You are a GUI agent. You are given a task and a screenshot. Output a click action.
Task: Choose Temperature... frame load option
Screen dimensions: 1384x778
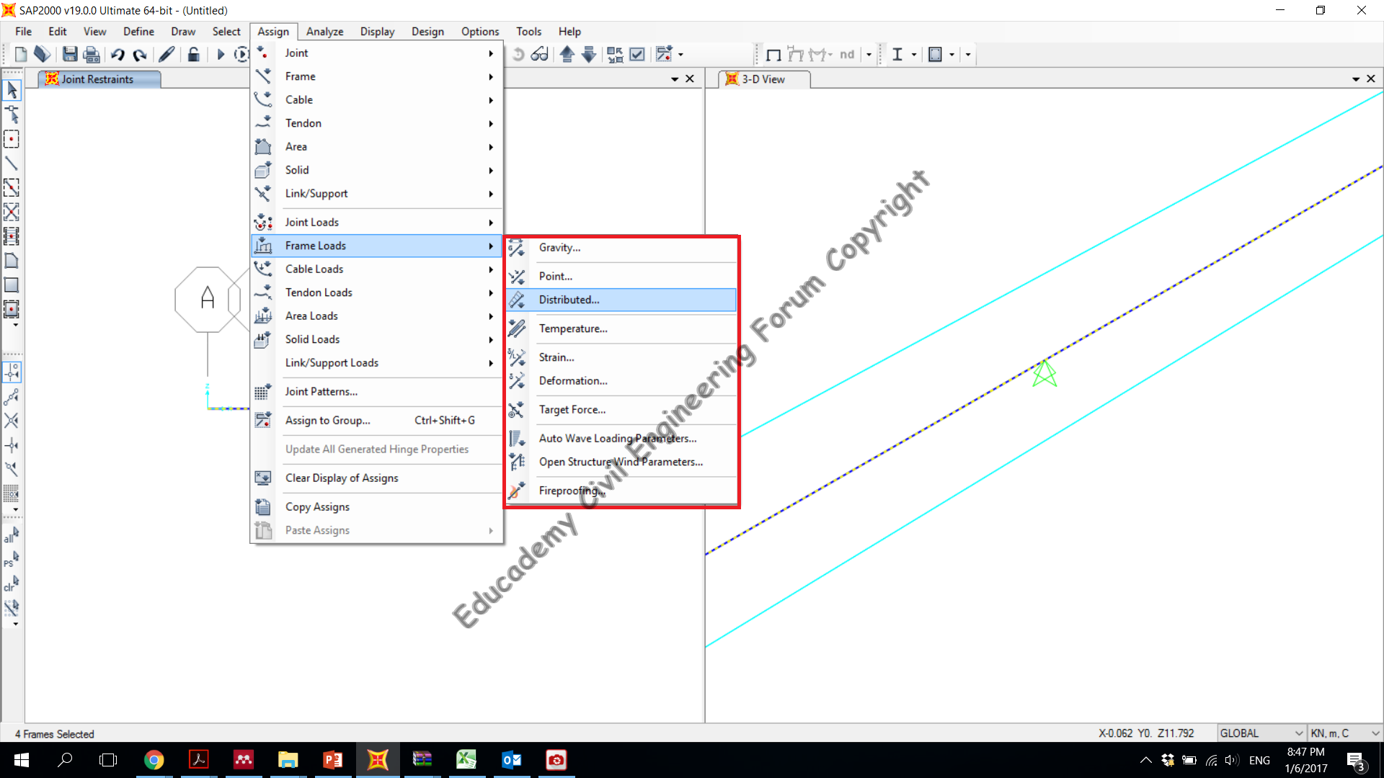click(621, 328)
